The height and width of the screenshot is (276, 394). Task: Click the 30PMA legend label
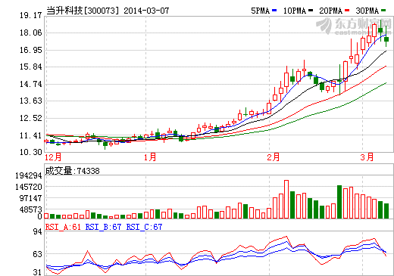click(x=367, y=11)
